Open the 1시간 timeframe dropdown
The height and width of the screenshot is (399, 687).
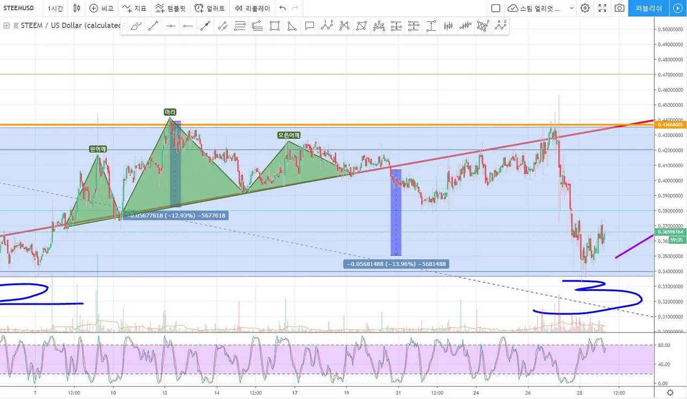pyautogui.click(x=54, y=8)
